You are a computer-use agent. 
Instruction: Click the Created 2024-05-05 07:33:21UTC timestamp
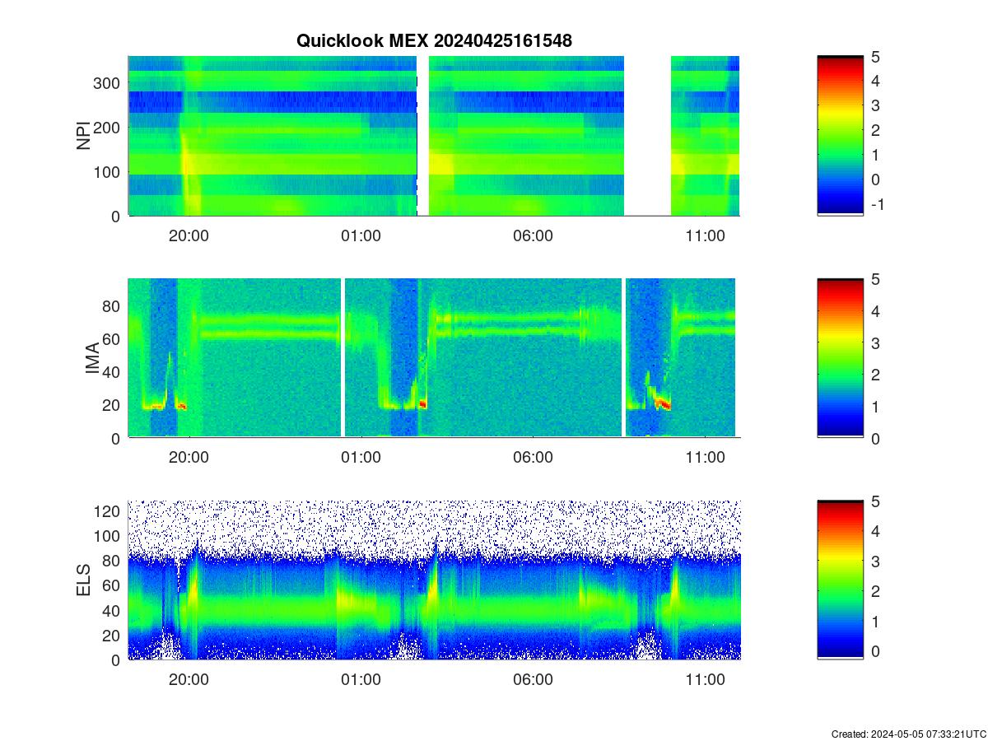tap(908, 734)
